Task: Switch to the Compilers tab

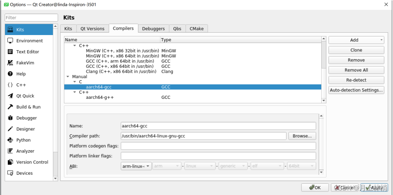Action: (x=123, y=28)
